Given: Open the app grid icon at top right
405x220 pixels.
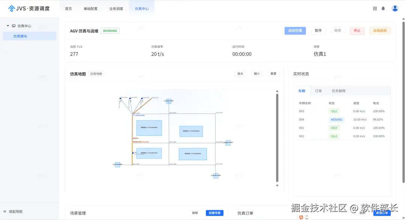Looking at the screenshot, I should click(x=375, y=8).
